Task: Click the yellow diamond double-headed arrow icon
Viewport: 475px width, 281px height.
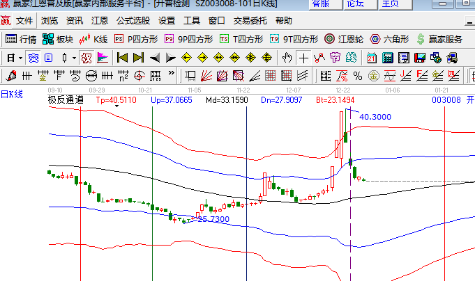Action: (x=218, y=58)
